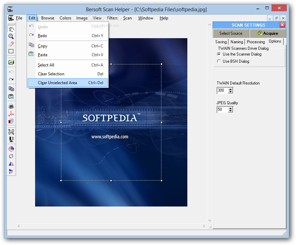Click the Redo icon in Edit menu
Image resolution: width=296 pixels, height=245 pixels.
click(x=31, y=35)
